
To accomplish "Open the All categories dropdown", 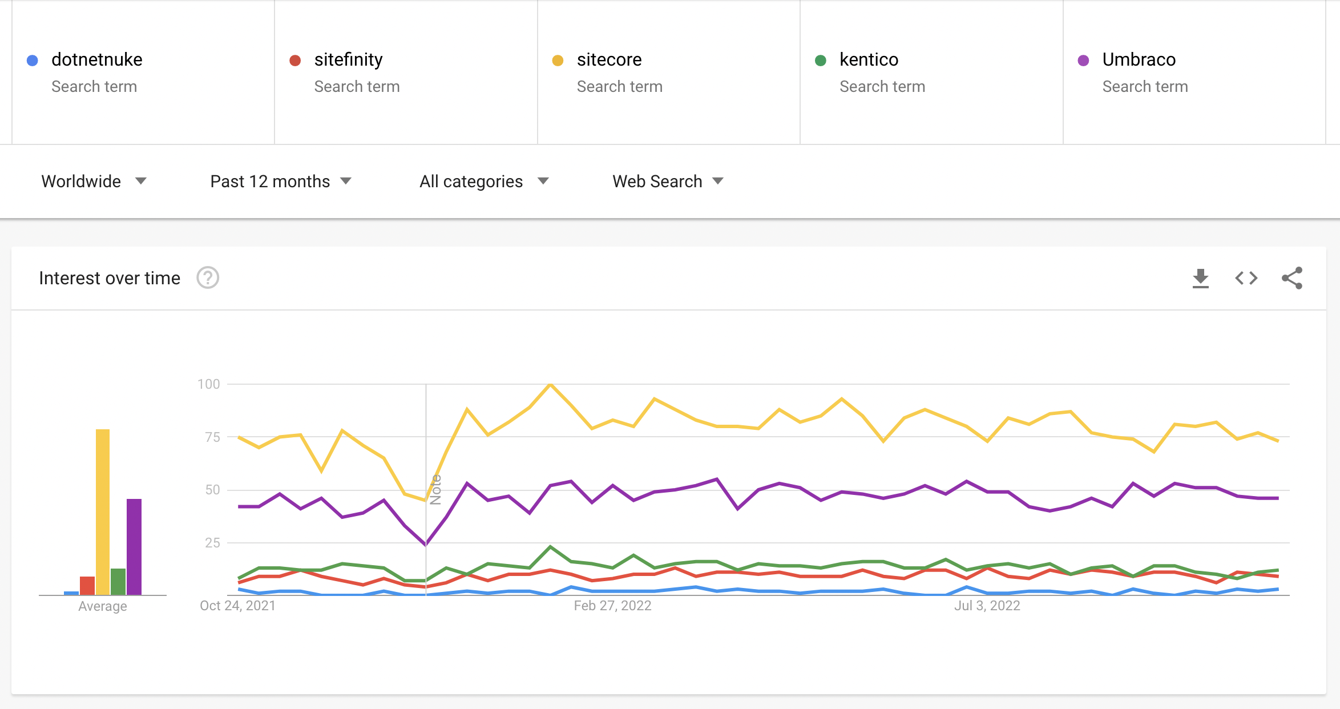I will pyautogui.click(x=484, y=182).
